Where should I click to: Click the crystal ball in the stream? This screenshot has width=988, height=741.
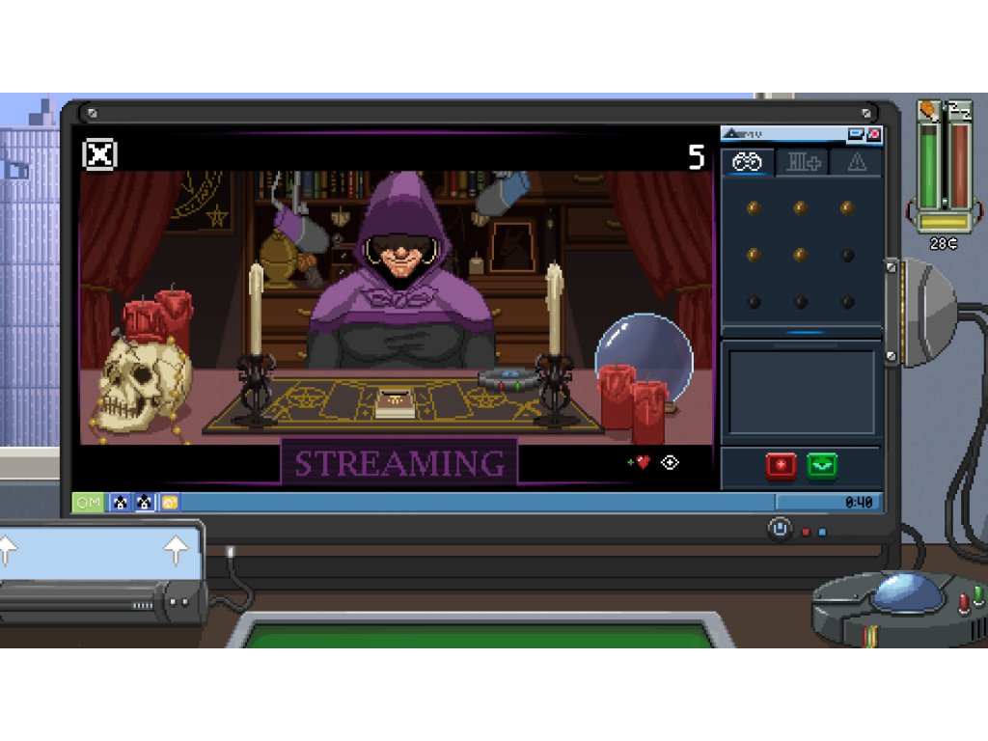(x=644, y=353)
